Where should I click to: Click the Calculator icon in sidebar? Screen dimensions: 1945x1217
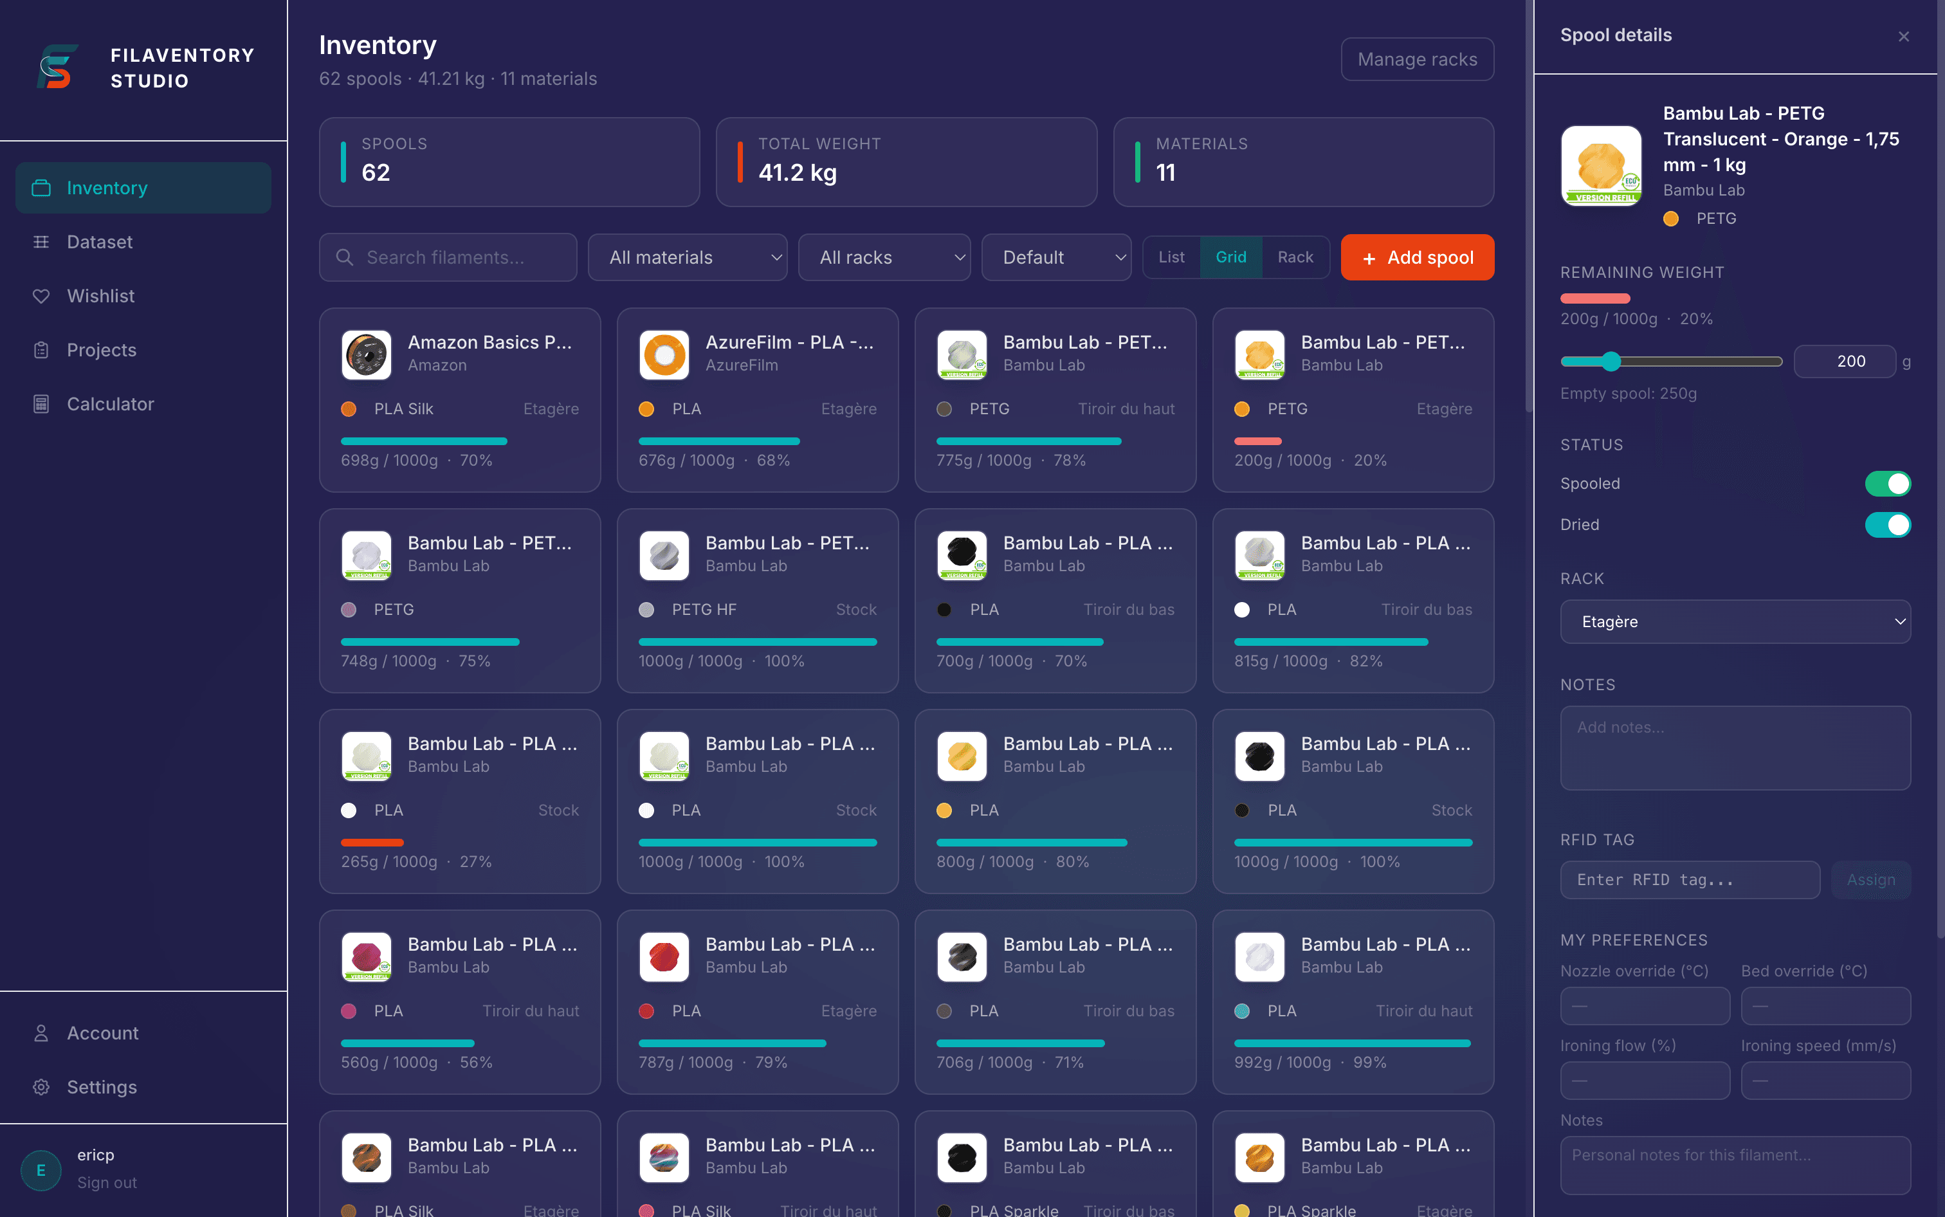[x=41, y=403]
